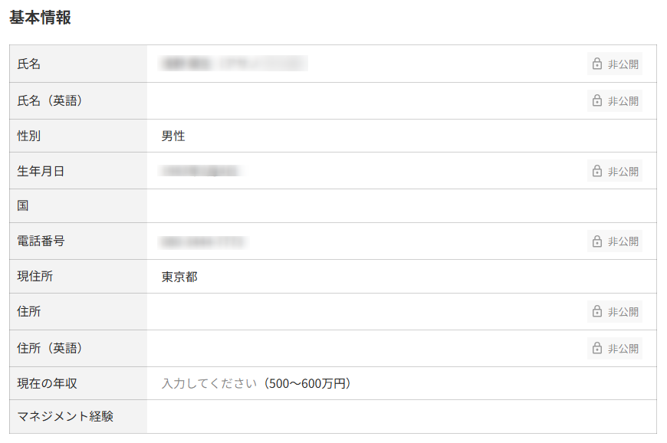Click the empty マネジメント経験 field

tap(399, 417)
